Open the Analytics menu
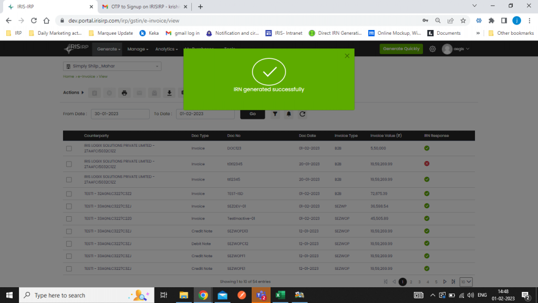Screen dimensions: 538x303 (x=166, y=48)
